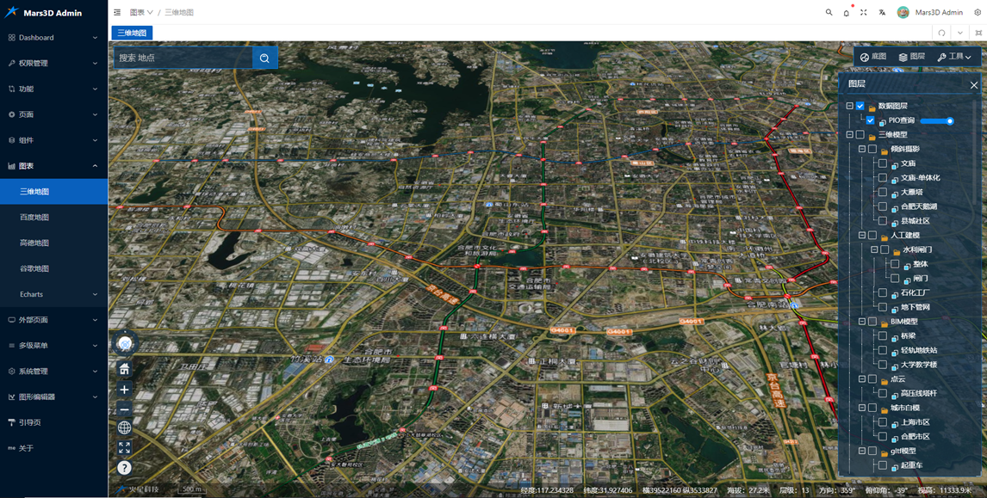Screen dimensions: 987x498
Task: Click the map home view icon
Action: tap(125, 369)
